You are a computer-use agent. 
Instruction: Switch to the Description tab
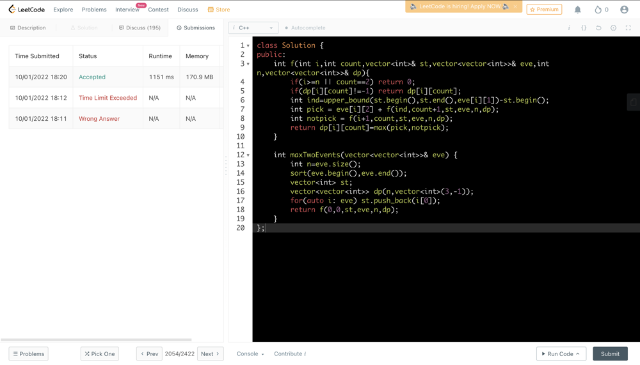click(x=28, y=27)
